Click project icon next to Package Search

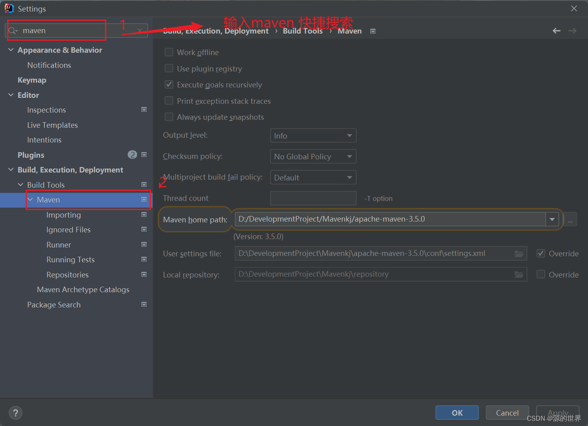tap(144, 304)
